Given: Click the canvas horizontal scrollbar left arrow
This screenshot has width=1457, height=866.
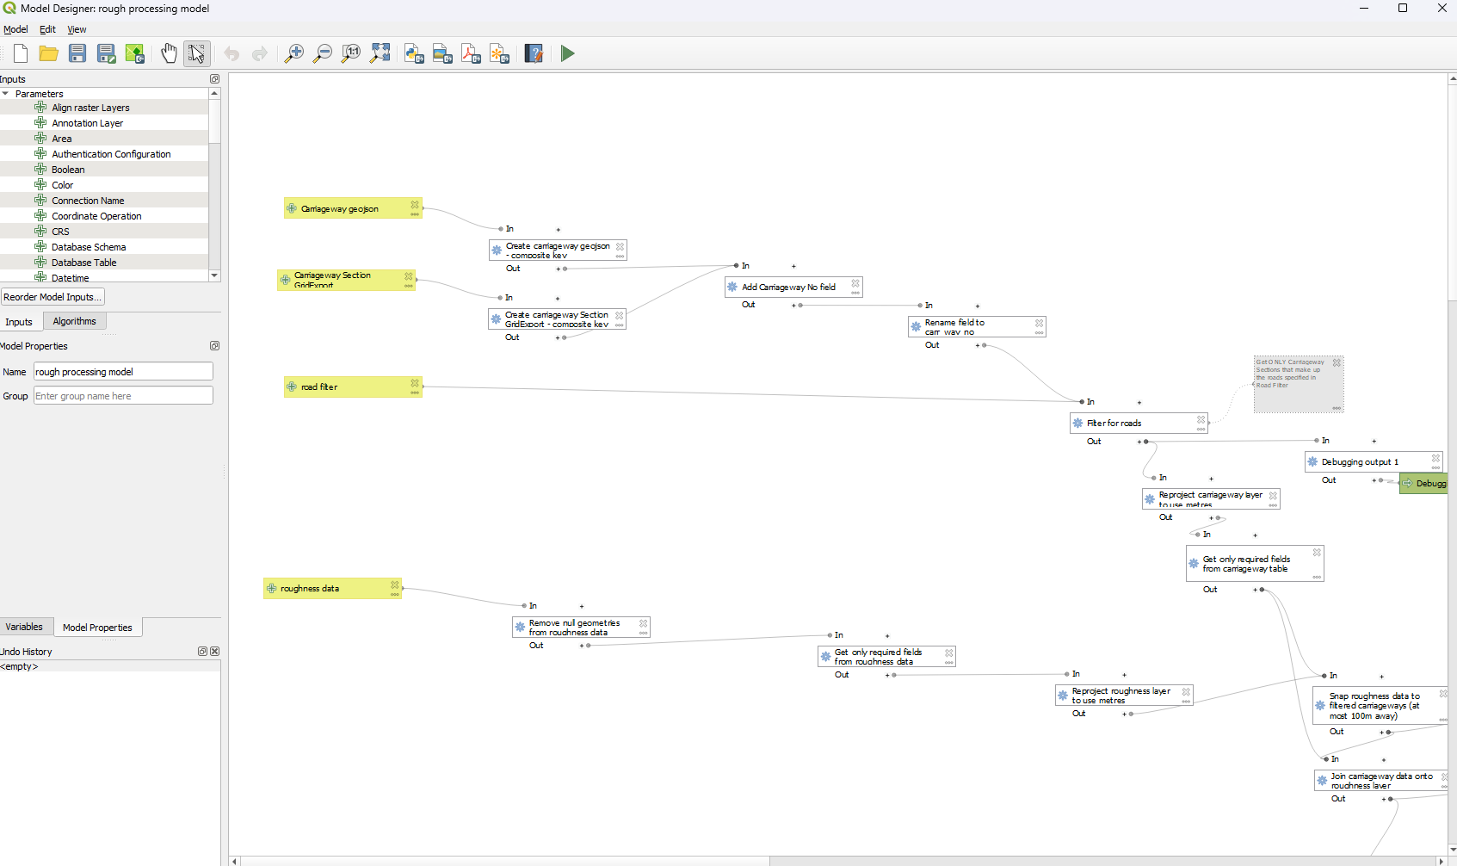Looking at the screenshot, I should 235,861.
